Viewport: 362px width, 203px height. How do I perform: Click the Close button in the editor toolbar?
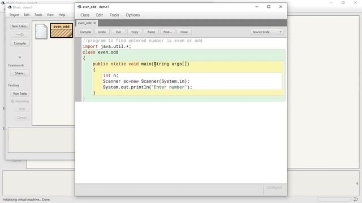[184, 32]
